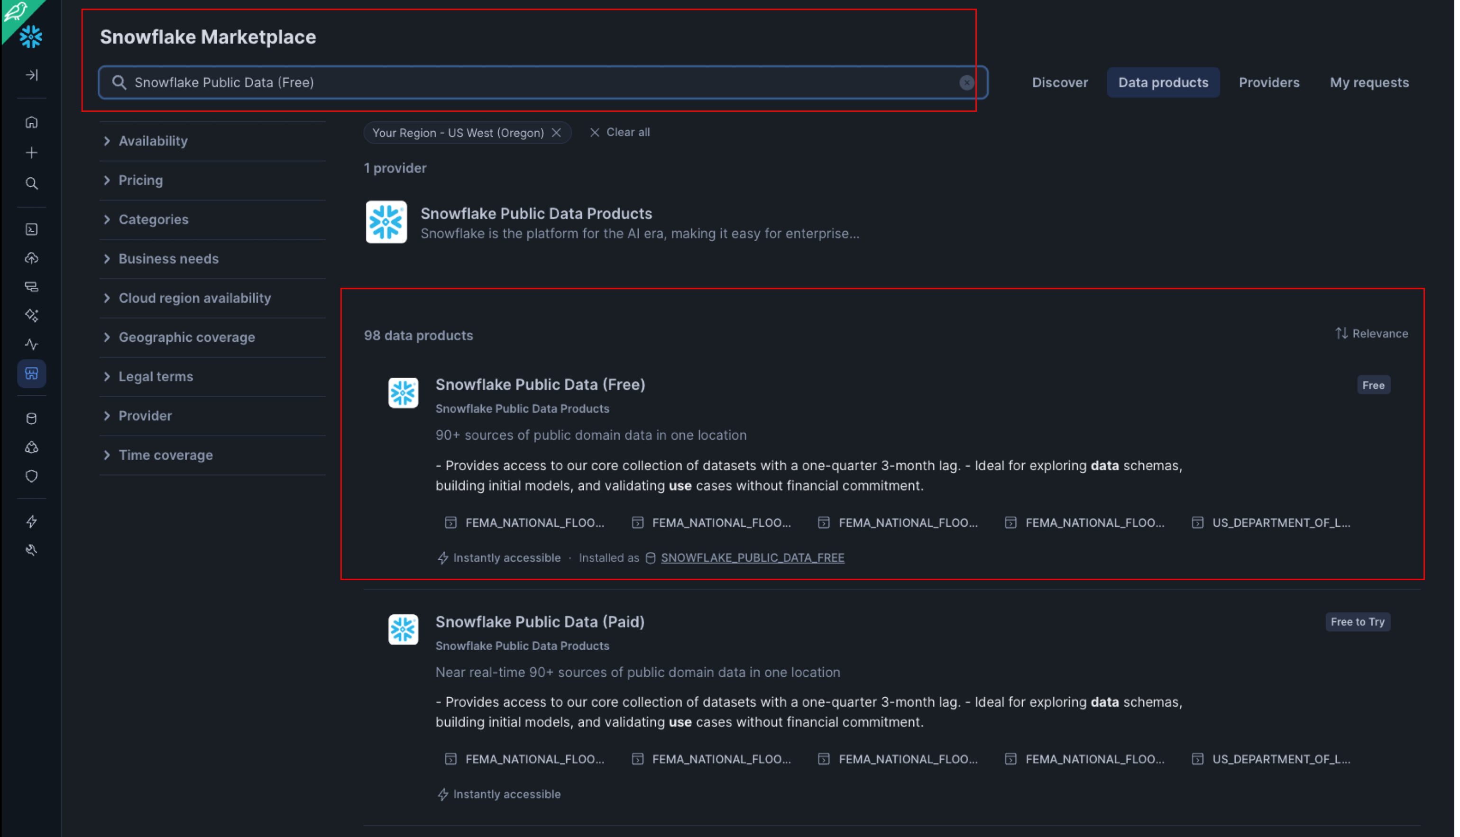This screenshot has height=837, width=1460.
Task: Click the plus Create icon in sidebar
Action: coord(32,152)
